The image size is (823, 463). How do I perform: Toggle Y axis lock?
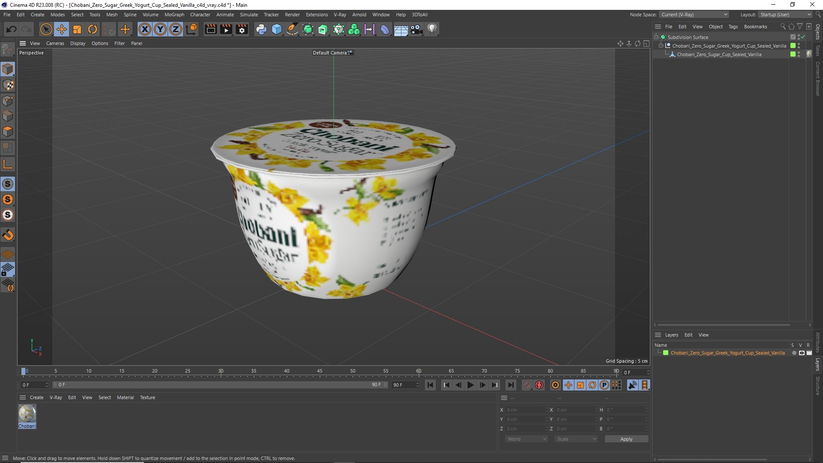160,29
